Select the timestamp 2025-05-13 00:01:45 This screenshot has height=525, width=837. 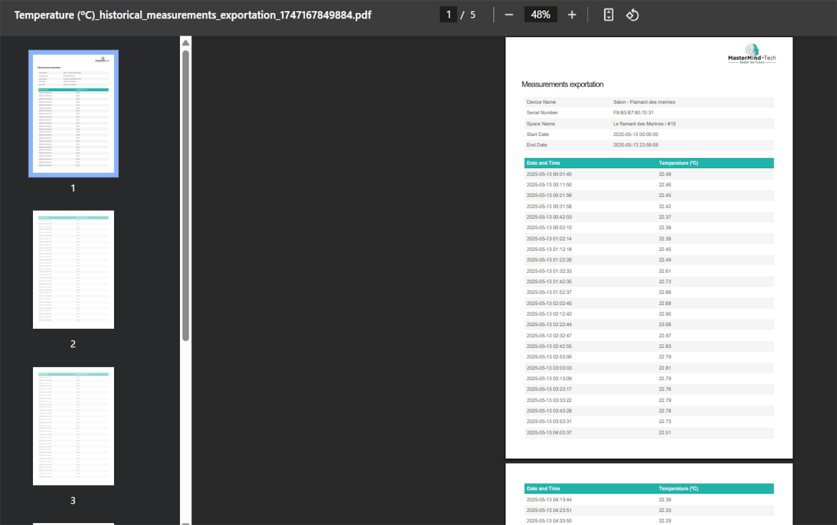point(549,174)
